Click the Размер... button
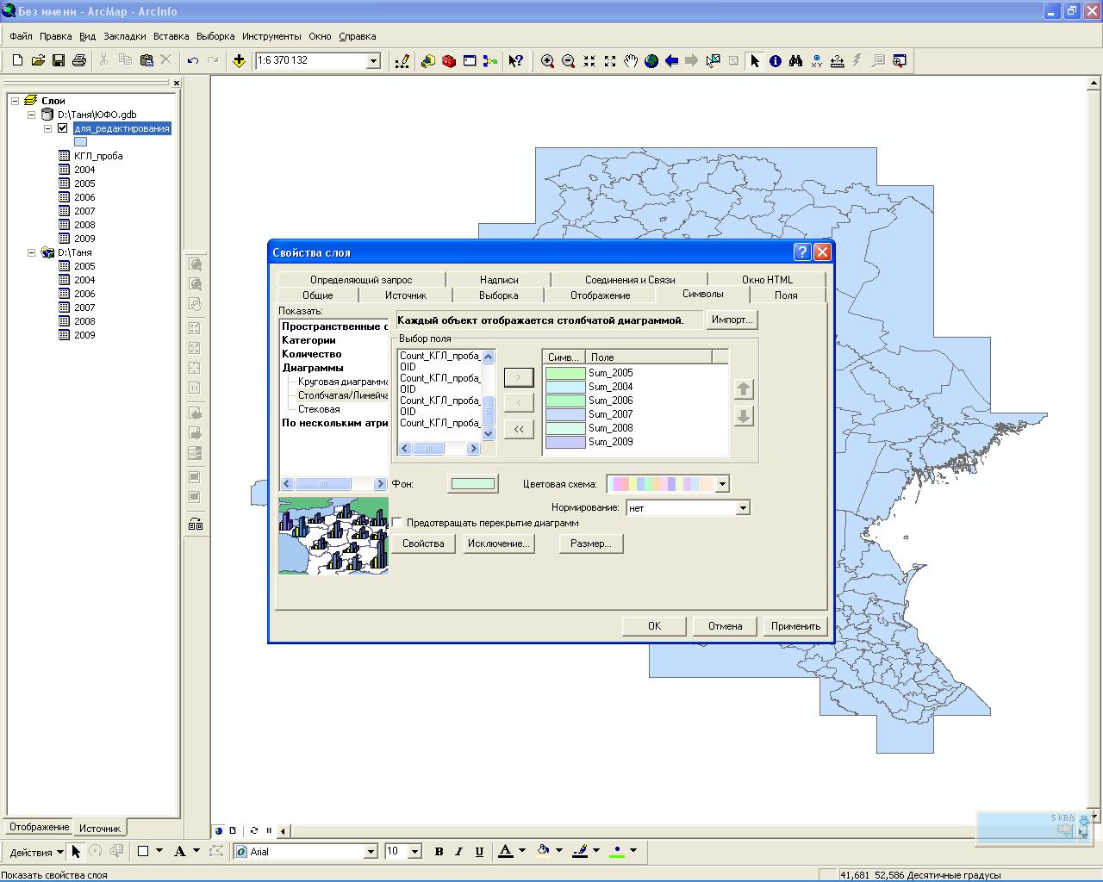The image size is (1103, 882). coord(590,543)
